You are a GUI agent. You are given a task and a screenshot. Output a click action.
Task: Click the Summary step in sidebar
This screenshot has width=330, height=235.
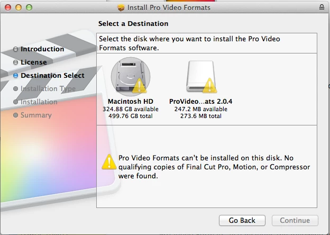coord(36,115)
